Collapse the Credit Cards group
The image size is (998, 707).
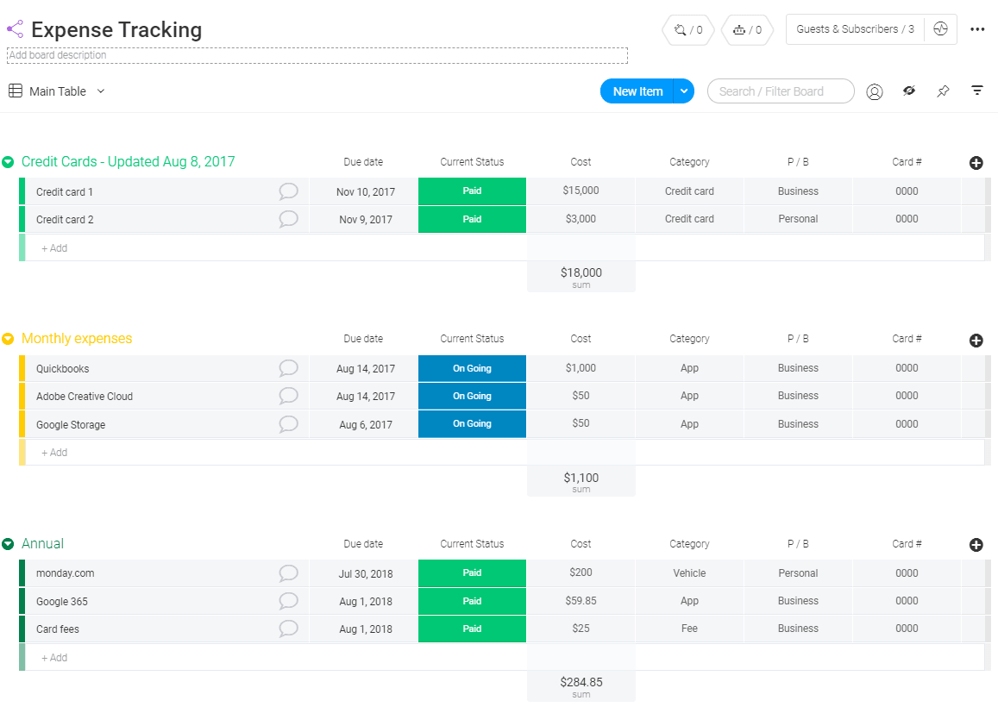(8, 162)
